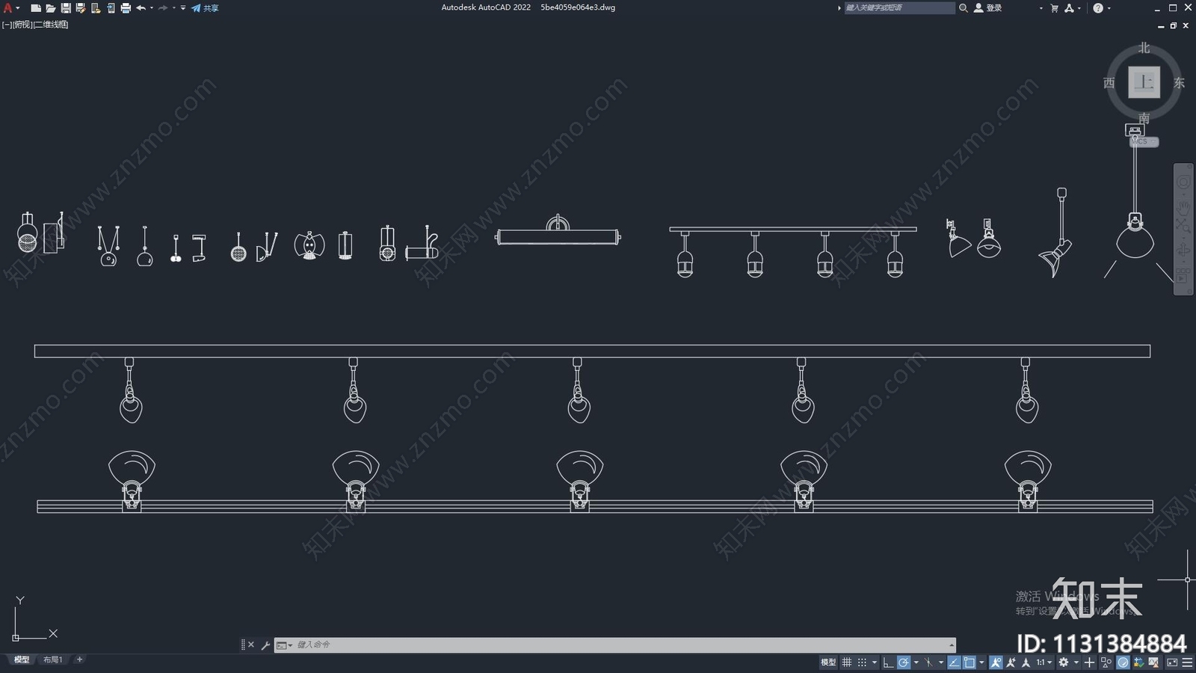Toggle snap mode dotted grid icon
Image resolution: width=1196 pixels, height=673 pixels.
tap(862, 663)
